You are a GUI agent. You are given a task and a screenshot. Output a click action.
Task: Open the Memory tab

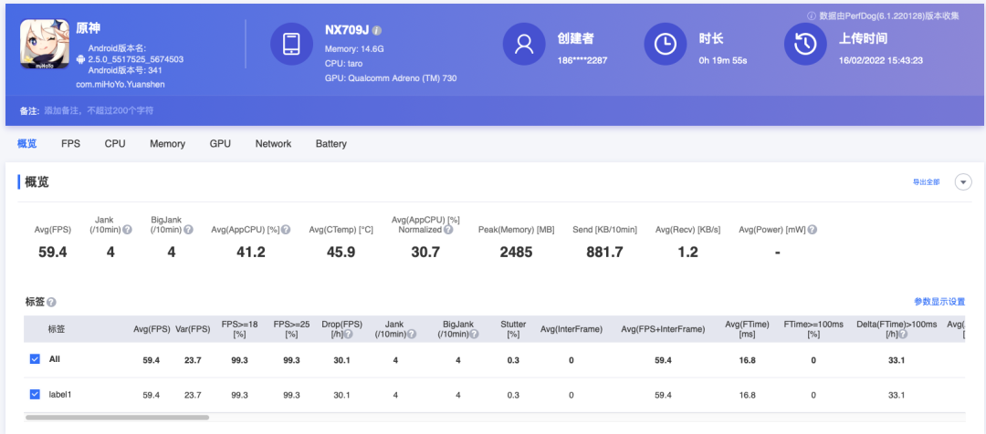tap(167, 144)
